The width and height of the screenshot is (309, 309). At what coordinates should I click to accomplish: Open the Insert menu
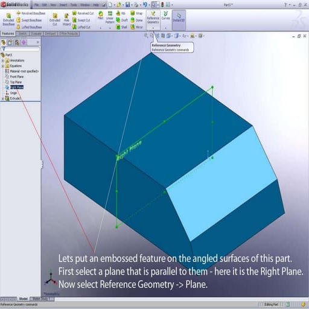63,5
